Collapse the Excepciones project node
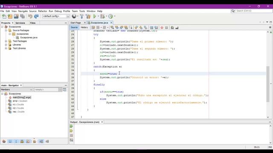This screenshot has width=273, height=153. pos(2,27)
